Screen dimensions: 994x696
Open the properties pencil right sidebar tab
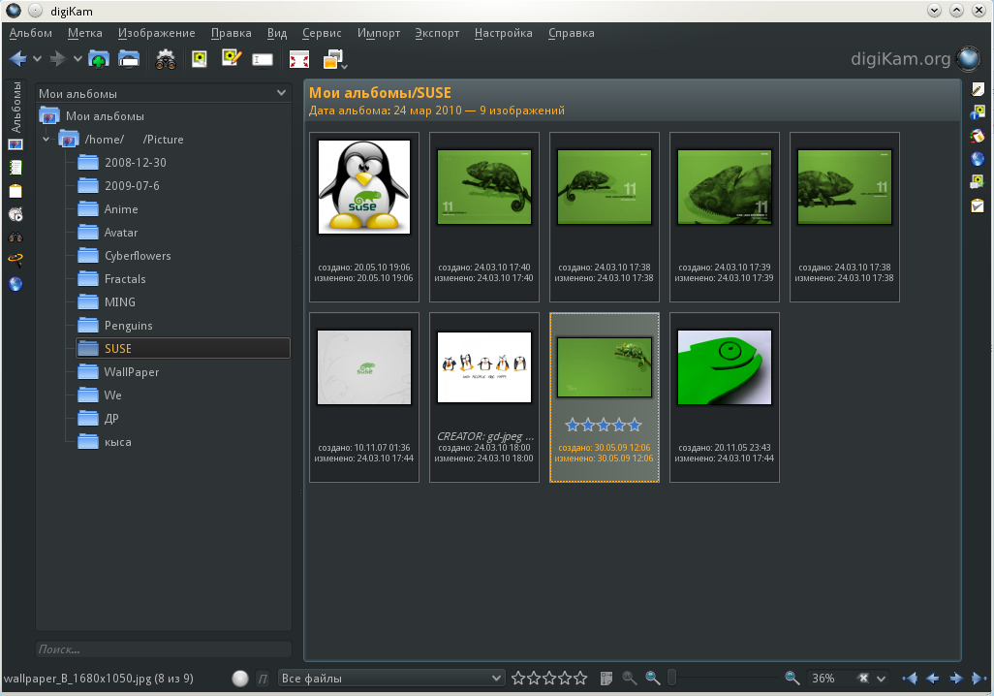pos(978,89)
